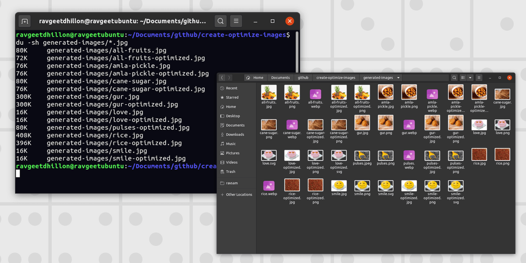The width and height of the screenshot is (526, 263).
Task: Open the Terminal search icon
Action: [220, 21]
